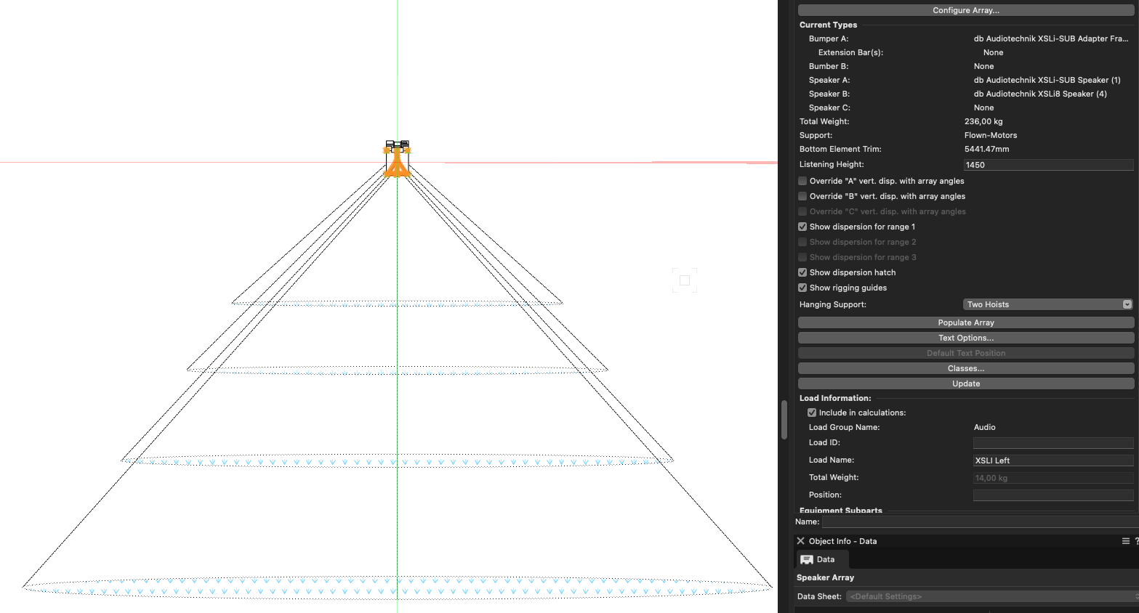This screenshot has height=613, width=1139.
Task: Click the small square marker in canvas
Action: point(684,280)
